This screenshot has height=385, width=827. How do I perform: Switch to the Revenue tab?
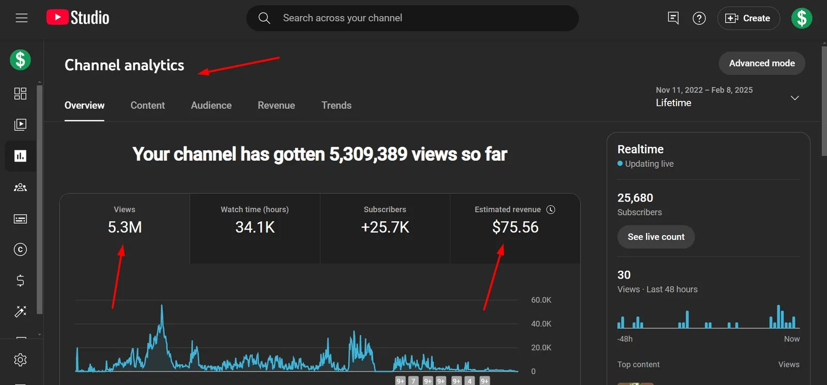[x=276, y=105]
